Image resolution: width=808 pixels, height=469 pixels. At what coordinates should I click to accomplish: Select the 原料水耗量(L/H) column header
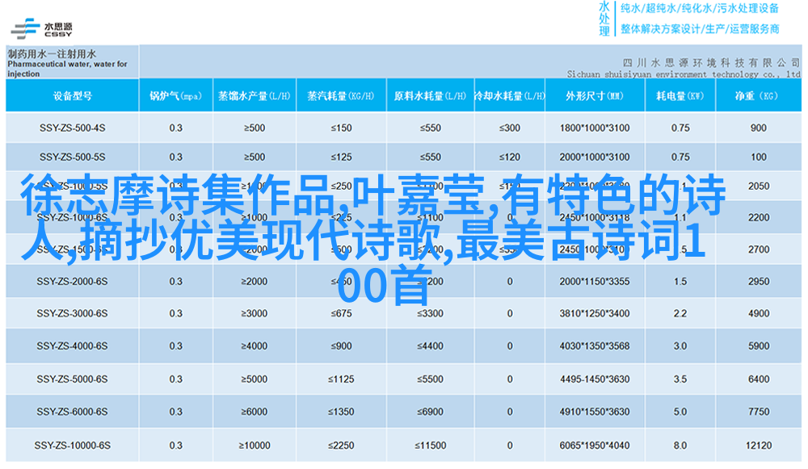(430, 96)
